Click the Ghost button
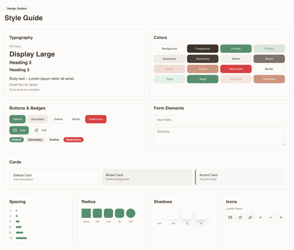Viewport: 294px width, 250px height. tap(76, 119)
